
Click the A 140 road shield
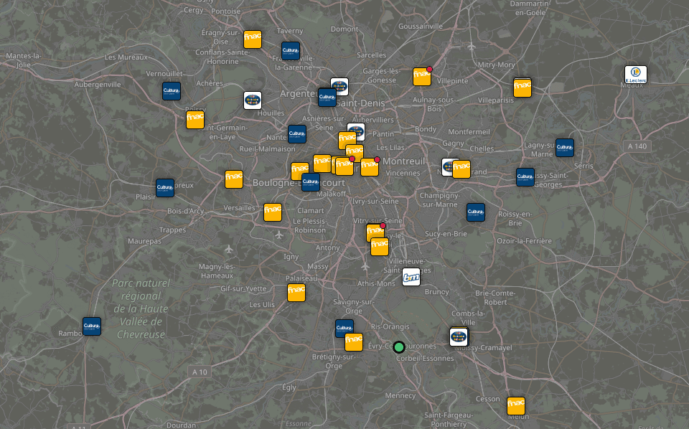[637, 146]
